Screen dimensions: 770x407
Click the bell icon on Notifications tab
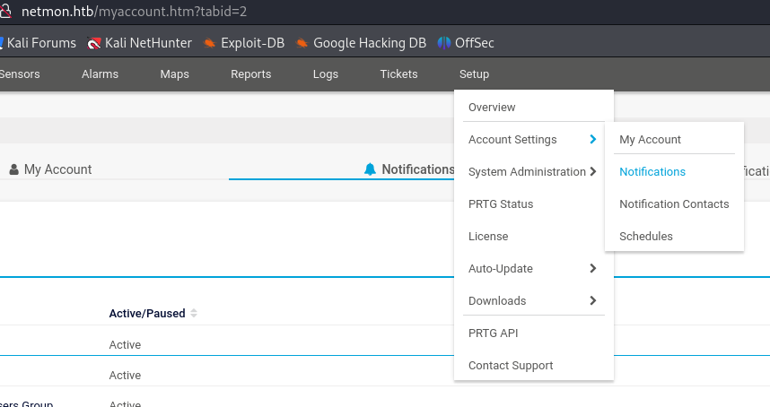(370, 169)
